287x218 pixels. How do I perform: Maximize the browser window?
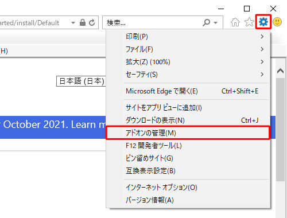click(x=247, y=9)
